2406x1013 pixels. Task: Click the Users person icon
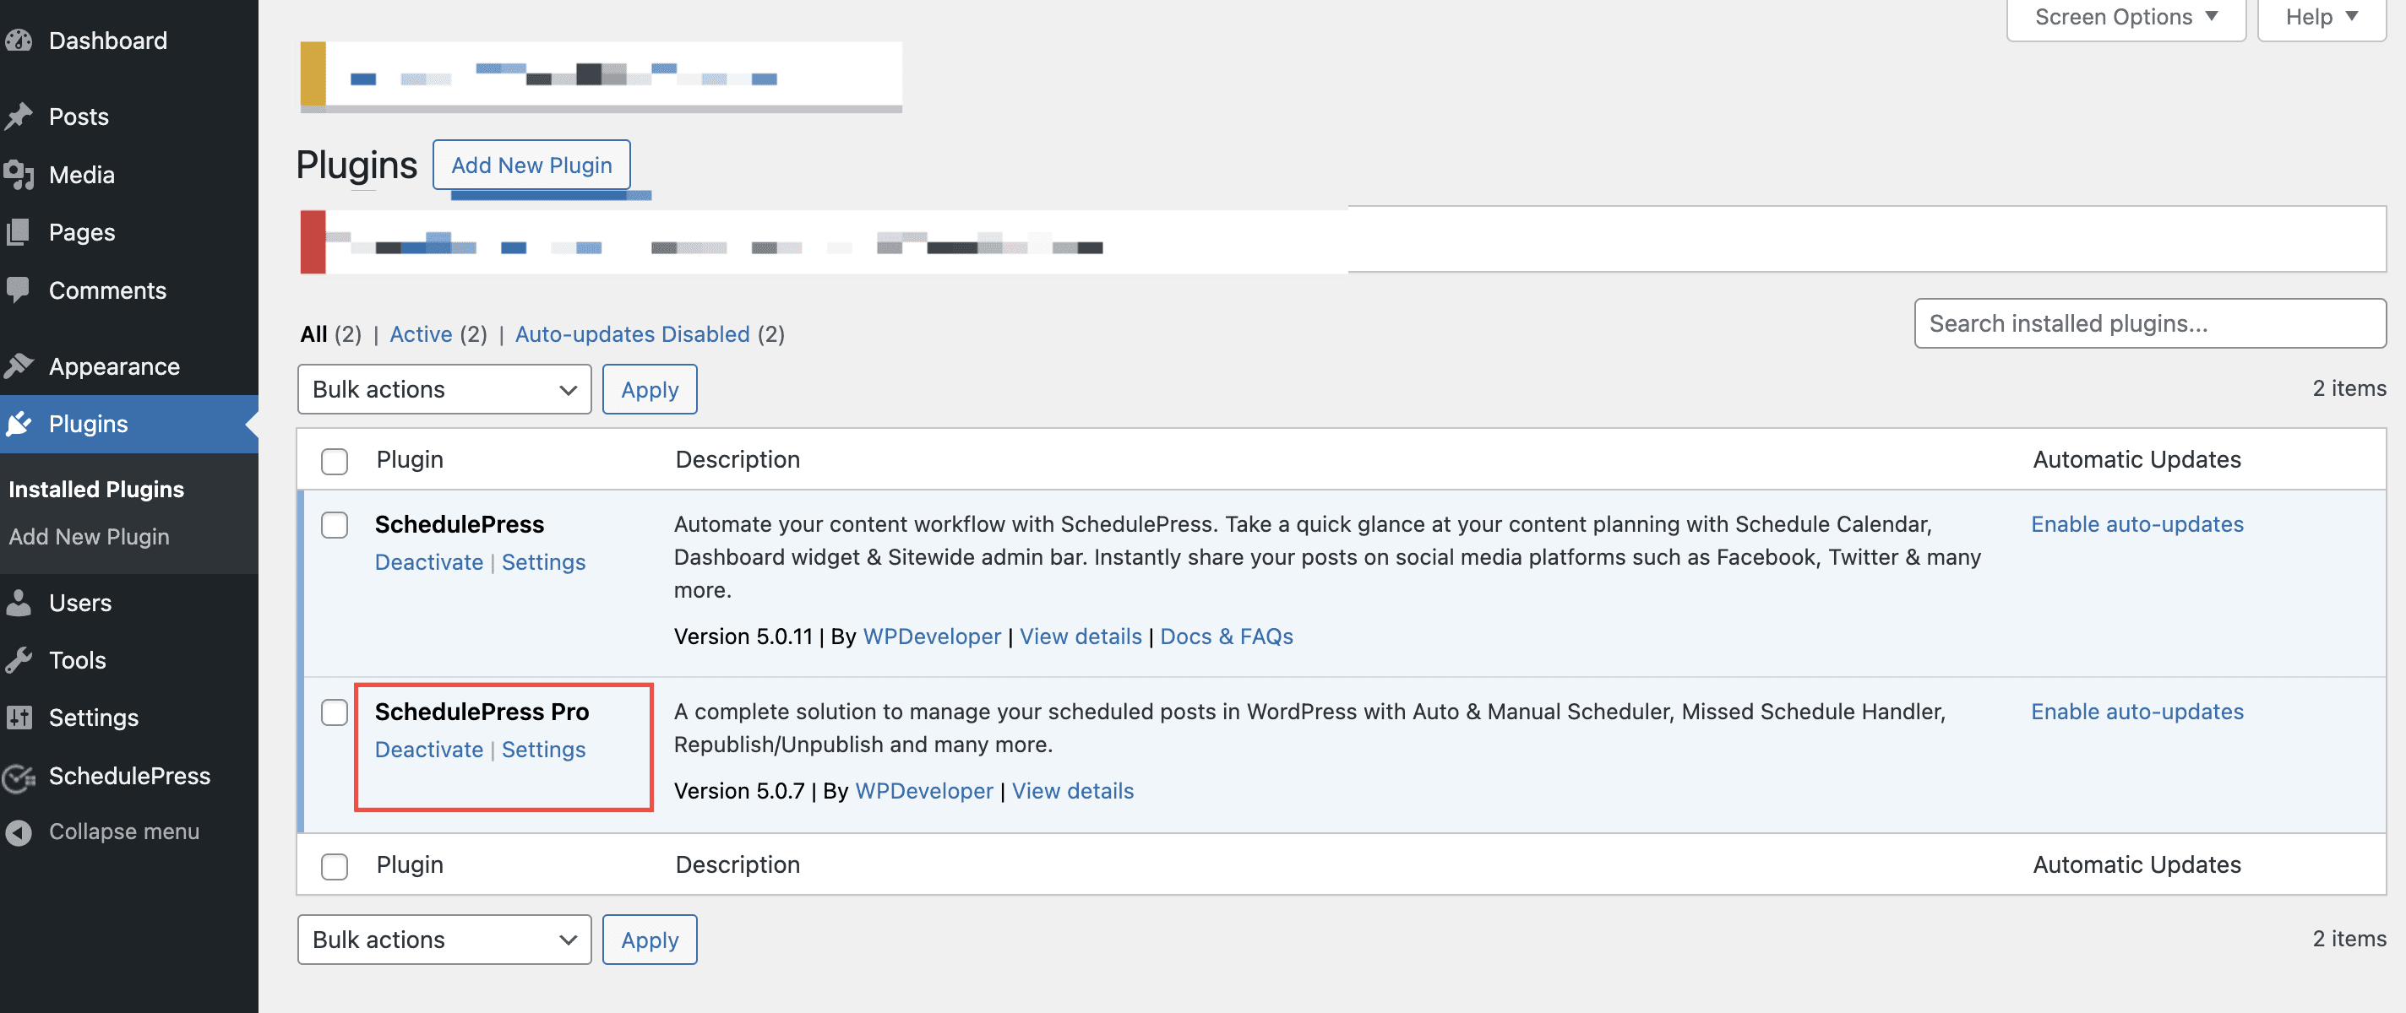[19, 603]
